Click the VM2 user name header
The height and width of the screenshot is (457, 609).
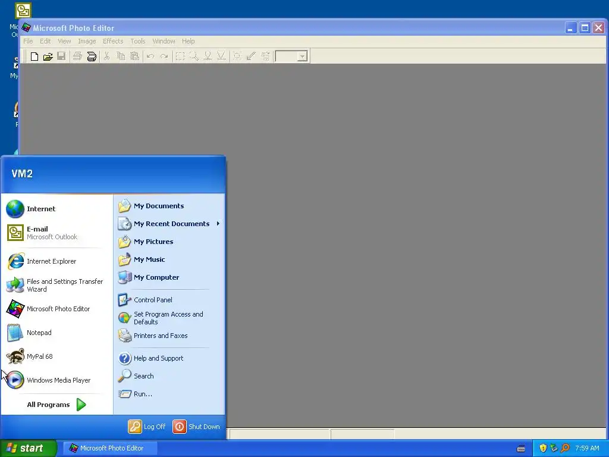pos(22,174)
